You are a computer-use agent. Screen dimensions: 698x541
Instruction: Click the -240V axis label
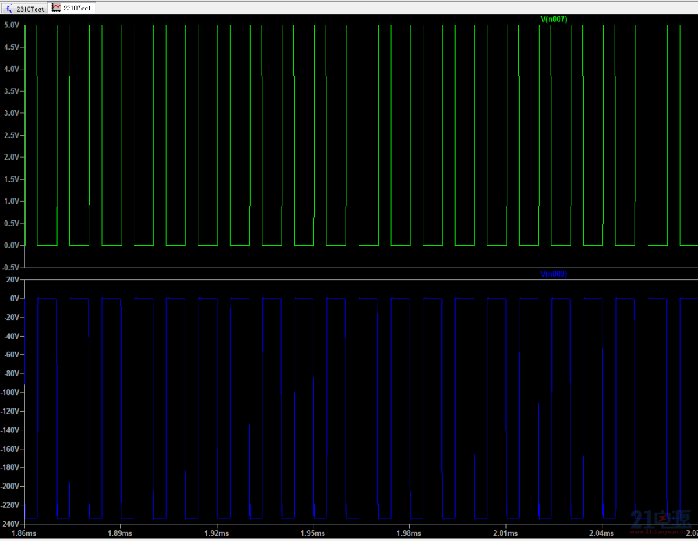click(x=10, y=524)
